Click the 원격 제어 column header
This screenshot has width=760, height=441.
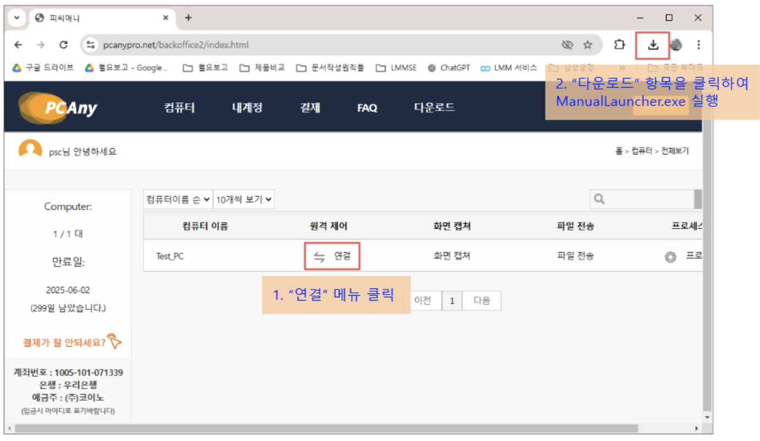(x=329, y=226)
